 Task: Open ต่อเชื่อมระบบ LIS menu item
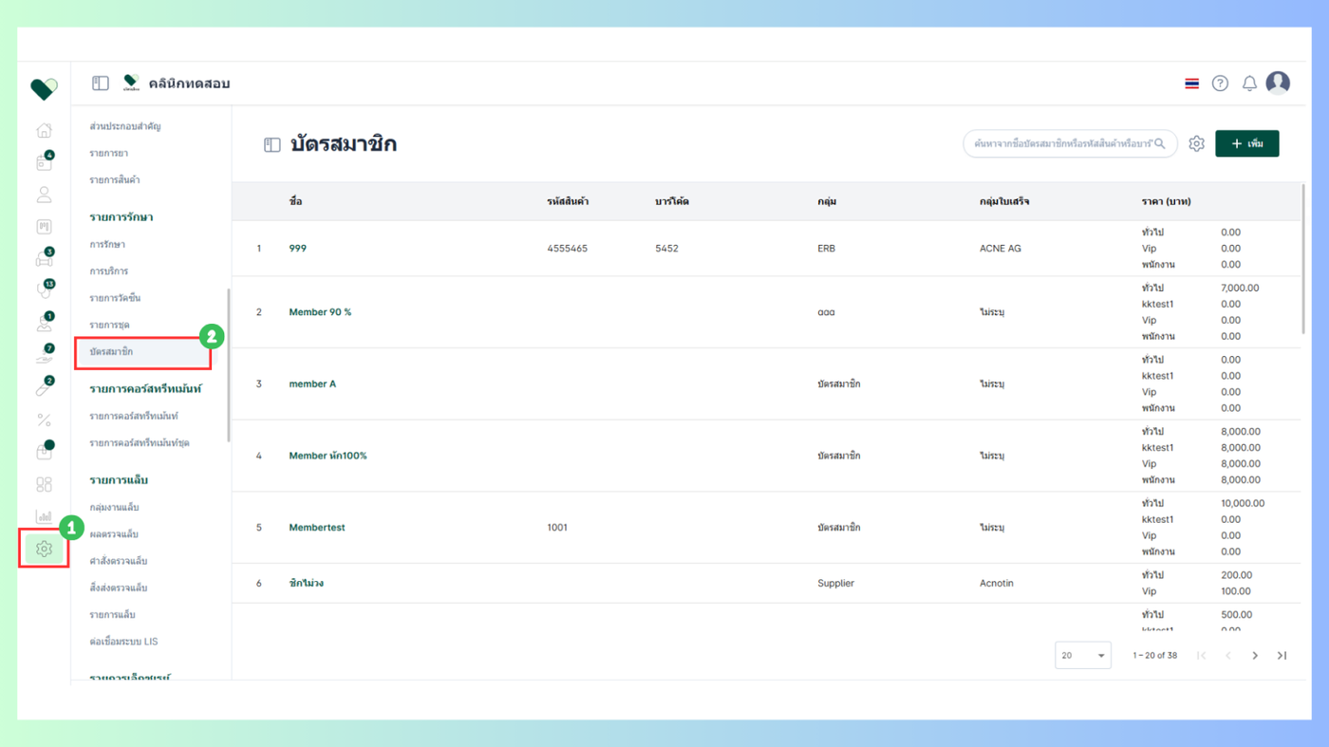click(x=123, y=642)
